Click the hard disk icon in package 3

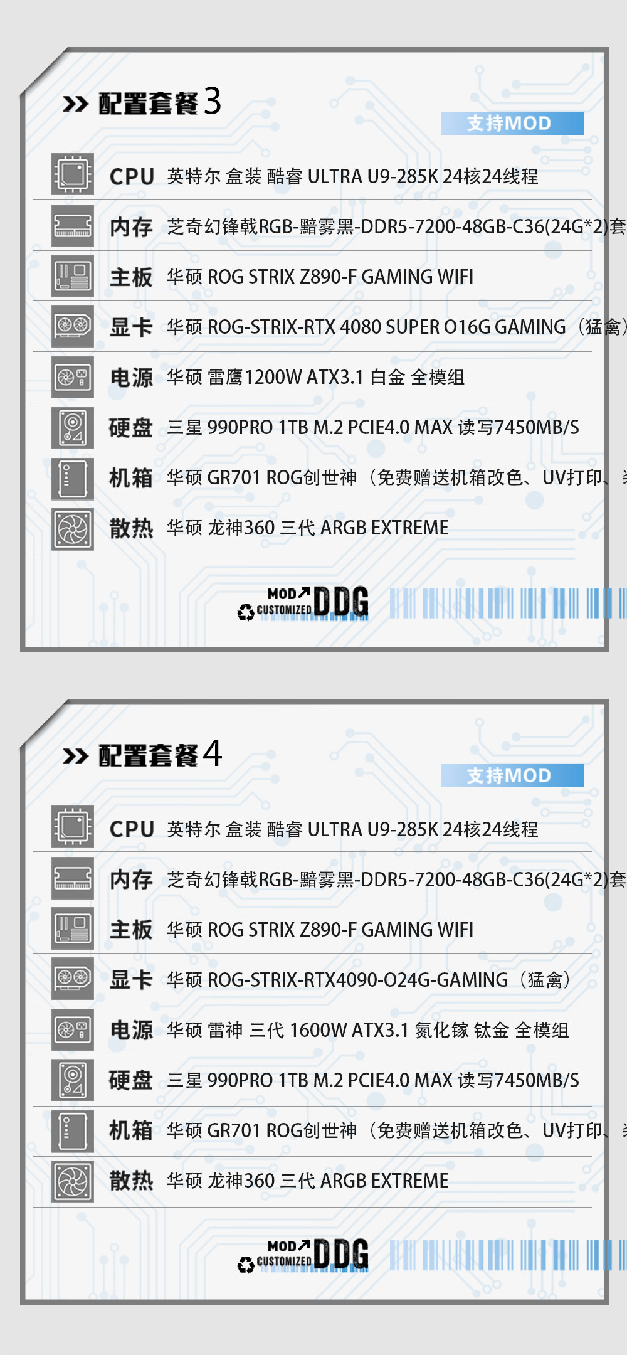[73, 428]
